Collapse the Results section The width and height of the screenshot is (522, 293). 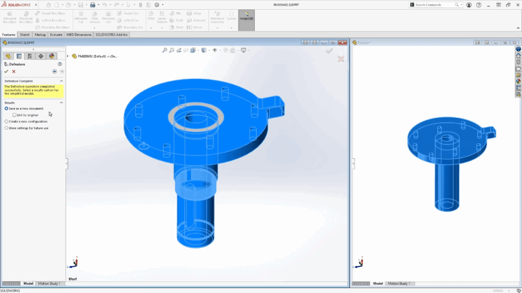(61, 102)
